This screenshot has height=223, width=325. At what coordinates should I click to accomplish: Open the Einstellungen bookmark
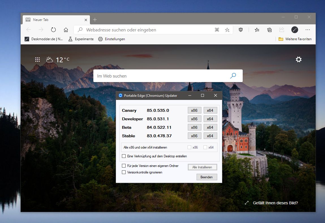tap(111, 39)
